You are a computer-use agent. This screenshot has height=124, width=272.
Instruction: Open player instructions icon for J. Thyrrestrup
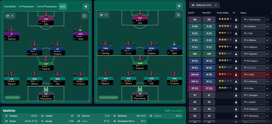tap(236, 19)
